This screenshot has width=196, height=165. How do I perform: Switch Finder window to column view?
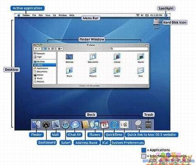[53, 48]
